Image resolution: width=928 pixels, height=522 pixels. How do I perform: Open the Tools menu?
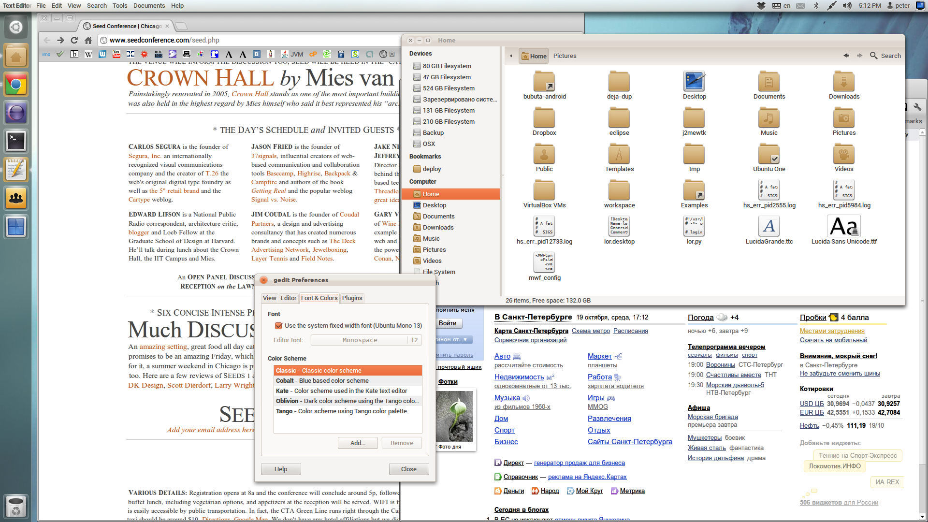(x=120, y=6)
